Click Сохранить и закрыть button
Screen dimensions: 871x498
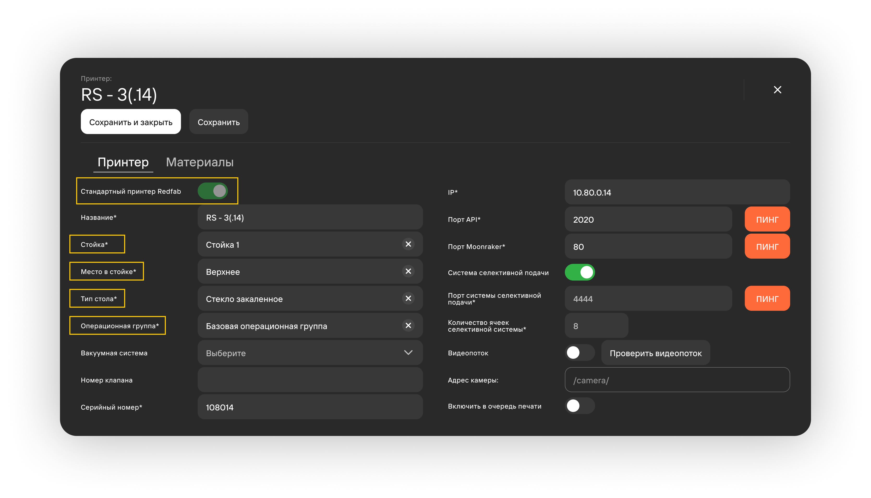tap(131, 122)
